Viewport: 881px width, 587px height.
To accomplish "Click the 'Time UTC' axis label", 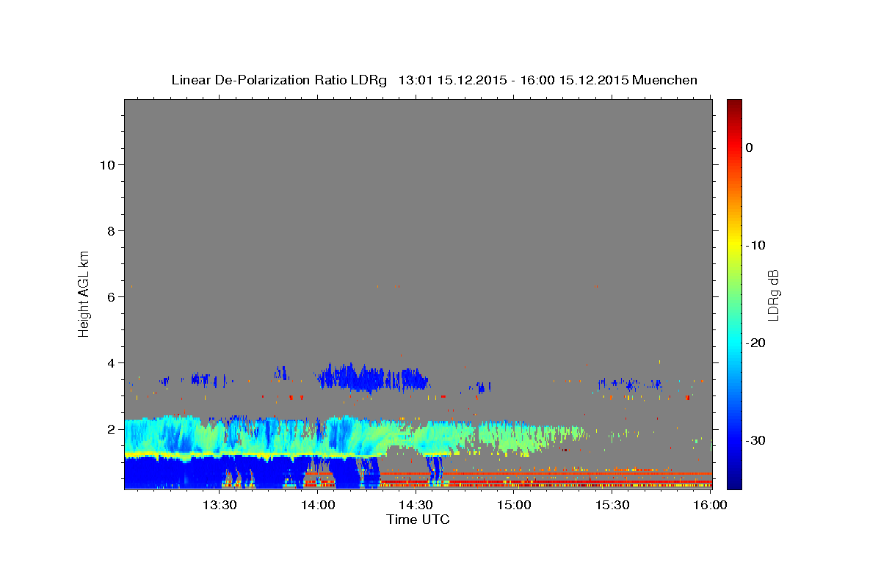I will (x=418, y=519).
